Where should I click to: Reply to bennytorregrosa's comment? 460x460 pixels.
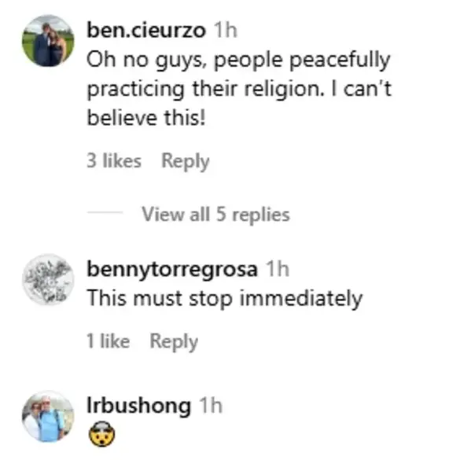(x=174, y=341)
